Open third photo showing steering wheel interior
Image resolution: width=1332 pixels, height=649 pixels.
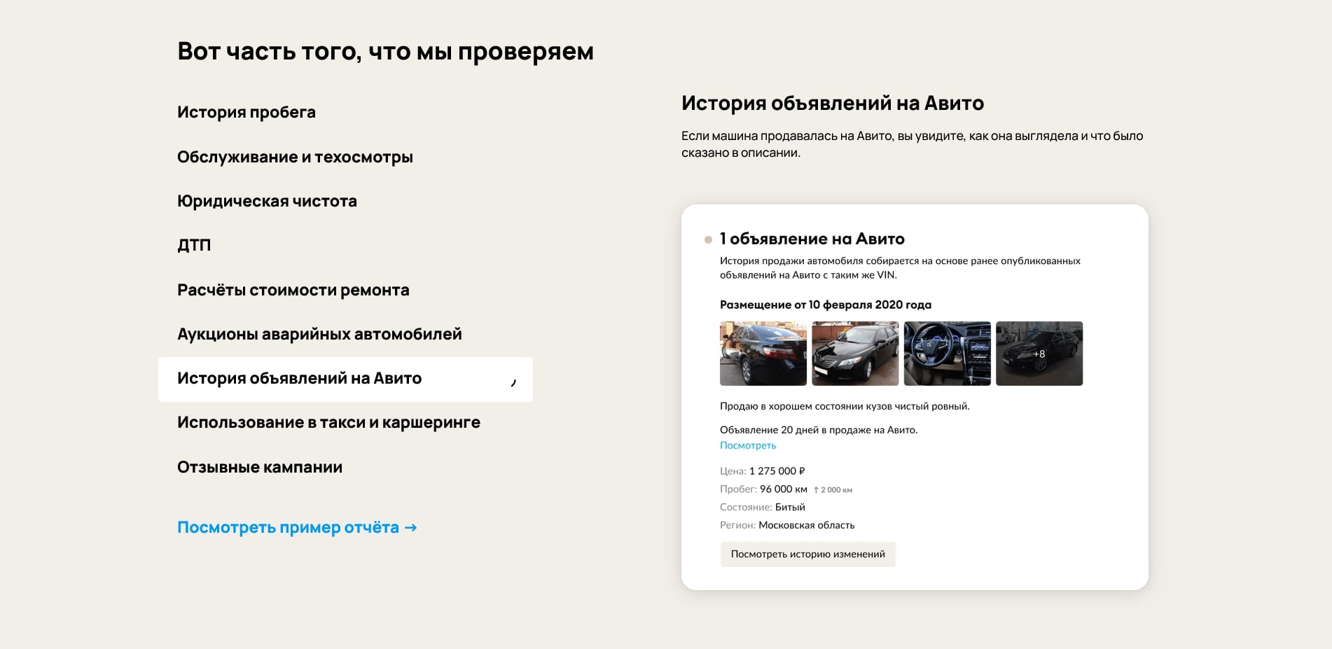tap(948, 354)
